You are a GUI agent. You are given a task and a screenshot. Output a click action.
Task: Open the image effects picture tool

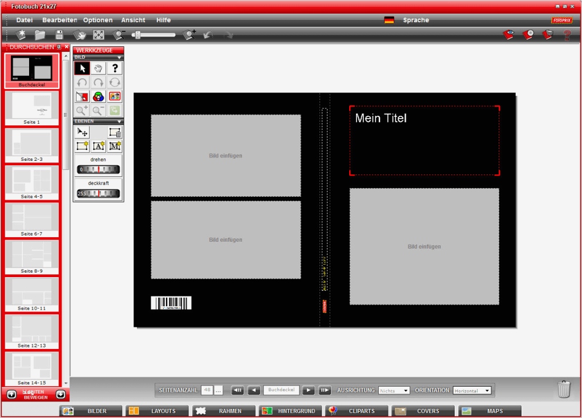coord(115,96)
